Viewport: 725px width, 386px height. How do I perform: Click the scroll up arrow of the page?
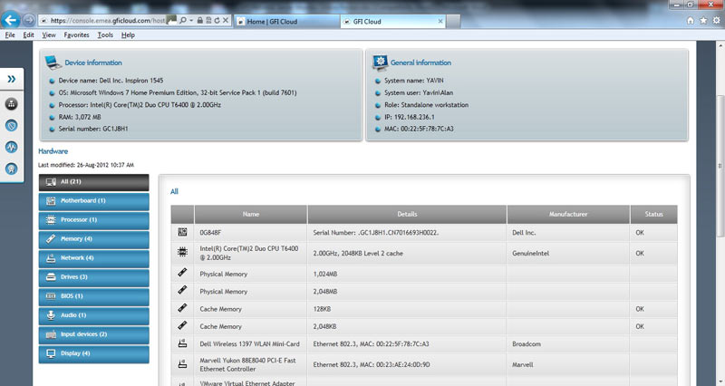pos(720,46)
